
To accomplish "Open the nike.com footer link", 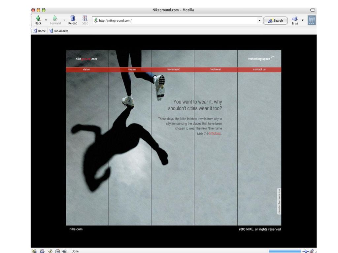I will tap(76, 229).
